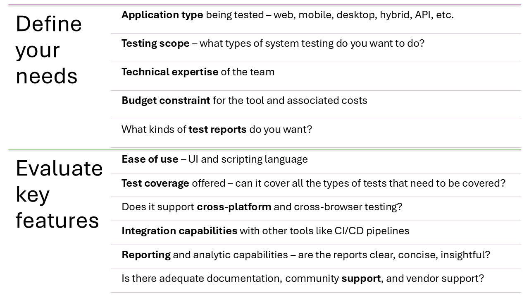Click the bold "test reports" words
The height and width of the screenshot is (298, 529).
coord(217,130)
